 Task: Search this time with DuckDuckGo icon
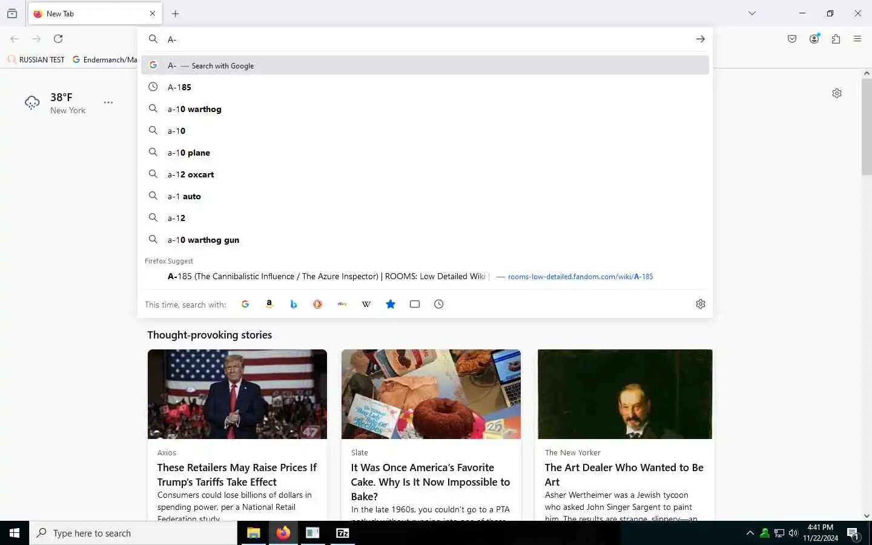pos(317,304)
